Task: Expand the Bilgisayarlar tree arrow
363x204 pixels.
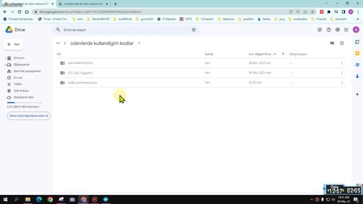Action: (x=6, y=65)
